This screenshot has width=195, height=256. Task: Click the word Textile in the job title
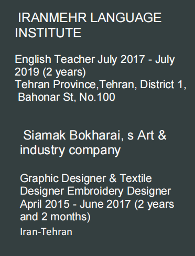click(136, 178)
